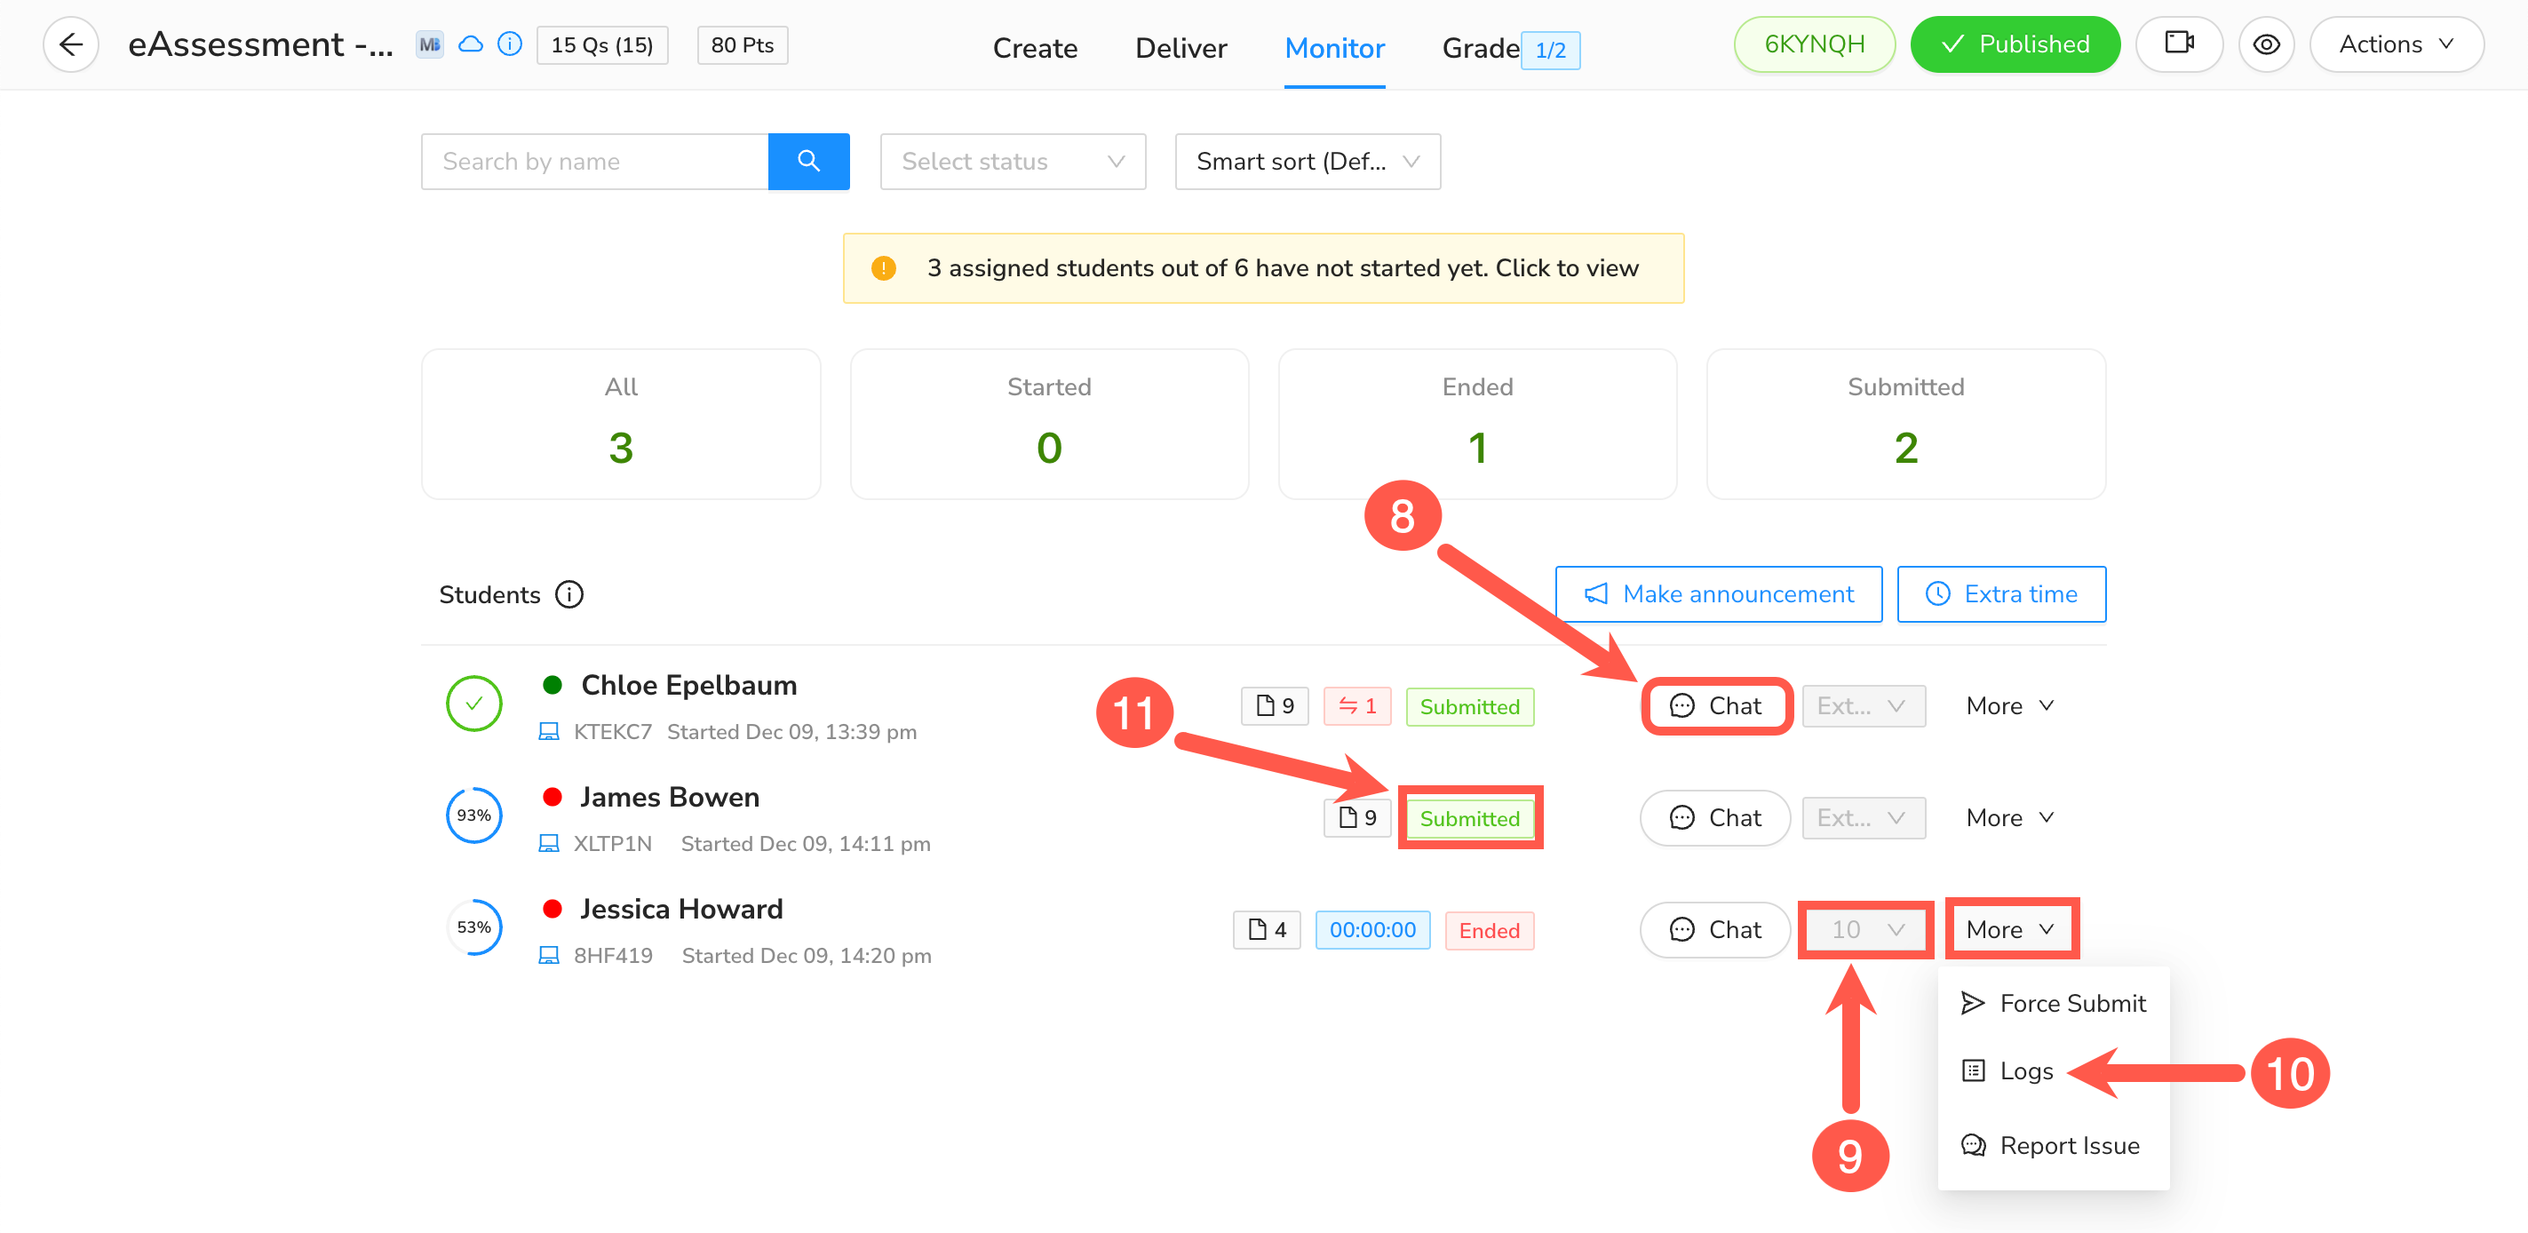Toggle the Published status button
This screenshot has width=2528, height=1233.
(x=2015, y=44)
